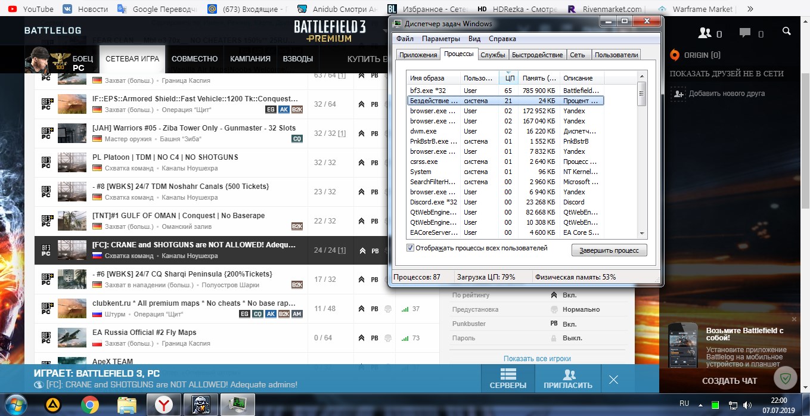Click the BF3 PC badge on PL Platoon row
810x416 pixels.
pos(46,162)
